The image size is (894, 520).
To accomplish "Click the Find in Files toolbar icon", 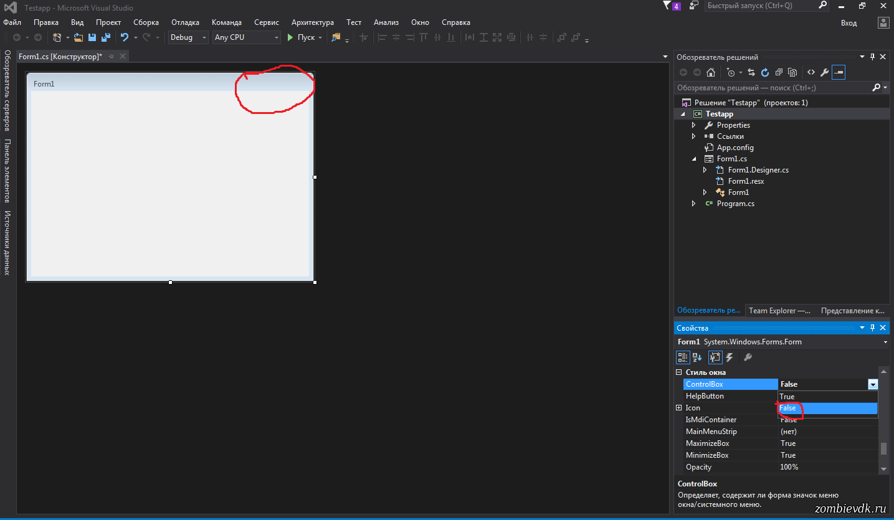I will 336,37.
